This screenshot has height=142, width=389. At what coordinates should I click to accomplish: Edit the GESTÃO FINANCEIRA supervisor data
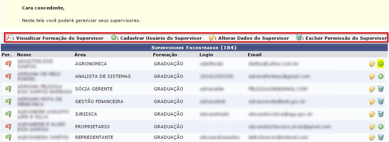[x=372, y=101]
